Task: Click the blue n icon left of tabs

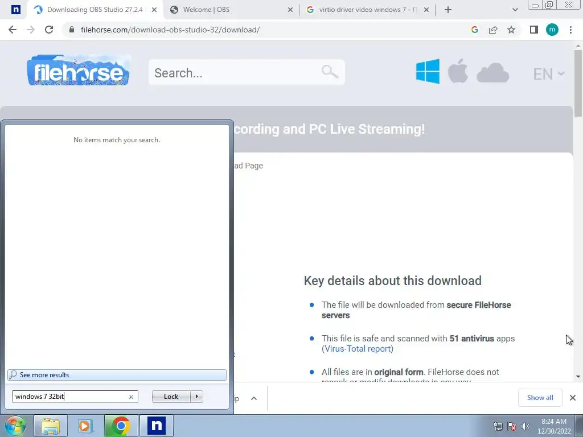Action: point(15,10)
